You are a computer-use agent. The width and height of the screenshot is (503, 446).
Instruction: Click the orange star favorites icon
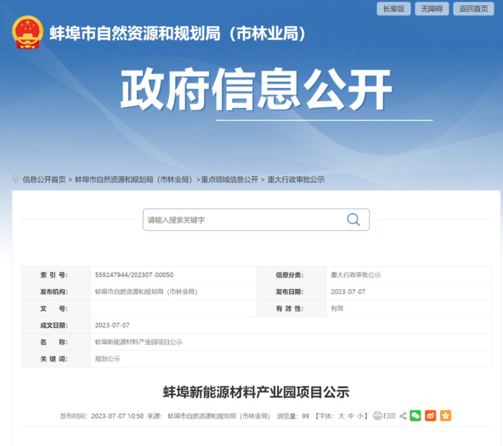(x=446, y=416)
